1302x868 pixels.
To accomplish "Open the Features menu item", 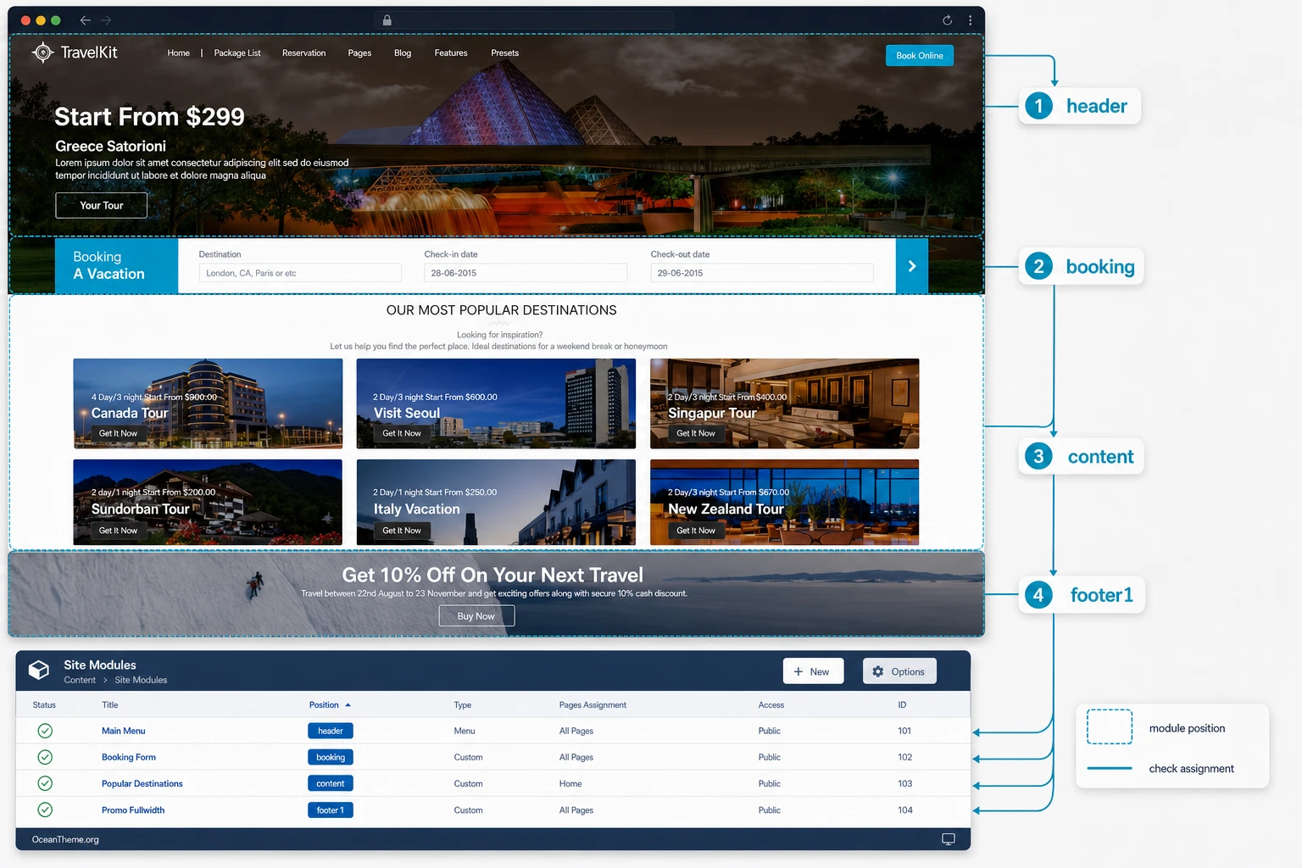I will coord(451,53).
